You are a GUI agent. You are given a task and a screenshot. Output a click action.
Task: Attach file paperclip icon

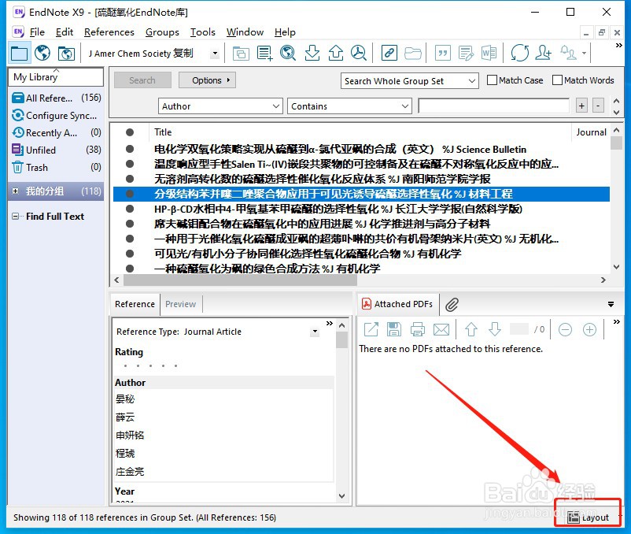click(x=452, y=305)
